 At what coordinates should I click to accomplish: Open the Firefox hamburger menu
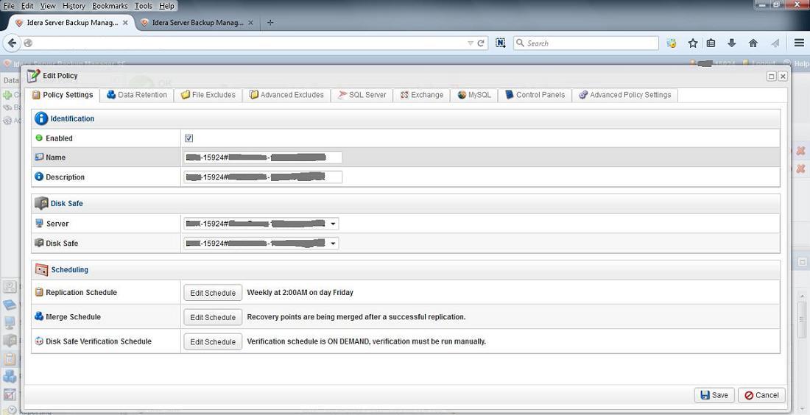coord(799,43)
